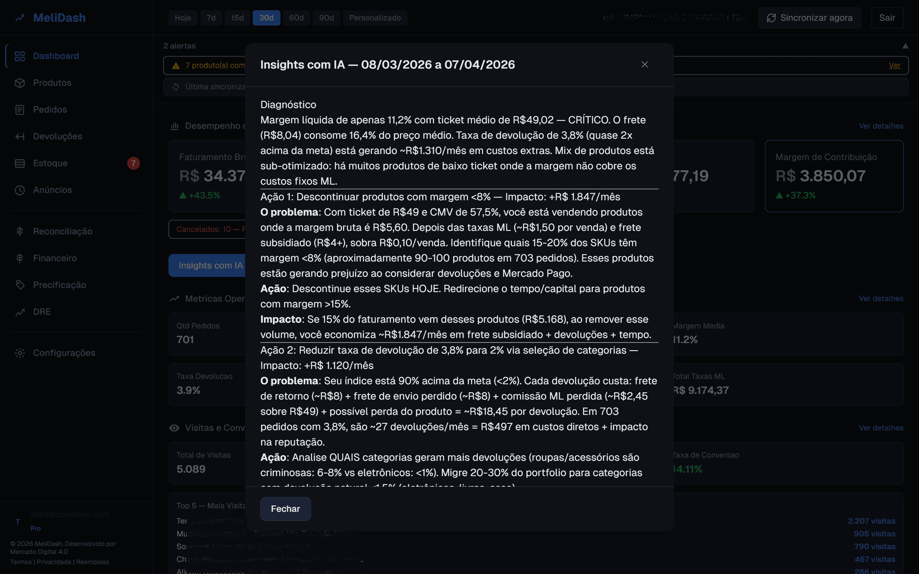The width and height of the screenshot is (919, 574).
Task: Open Pedidos using the orders icon
Action: (20, 110)
